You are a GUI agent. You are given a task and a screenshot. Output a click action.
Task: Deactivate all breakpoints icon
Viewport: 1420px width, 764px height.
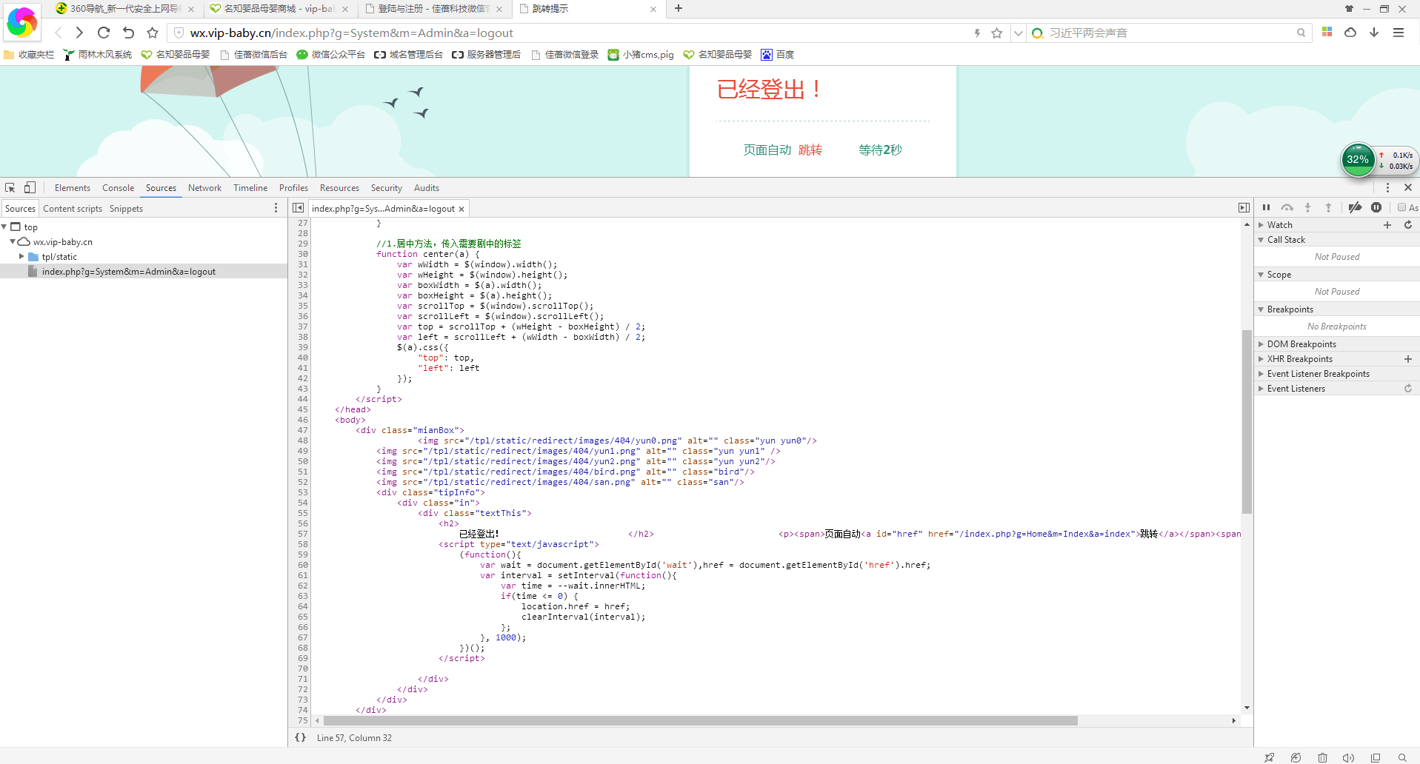tap(1355, 208)
